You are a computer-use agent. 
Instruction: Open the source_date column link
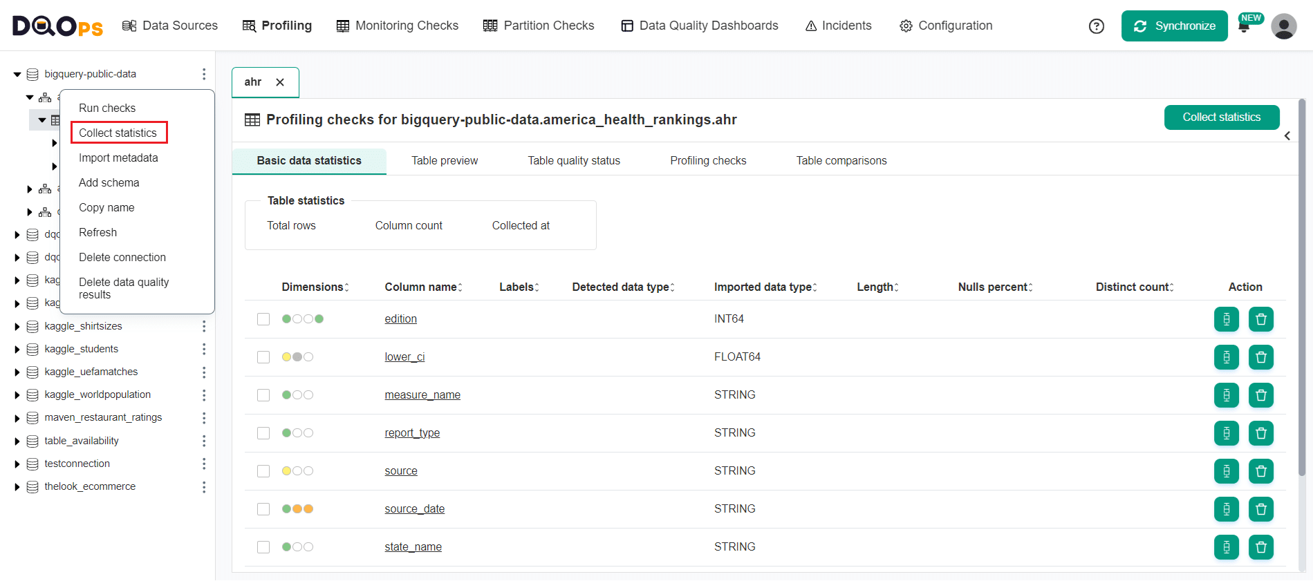415,509
